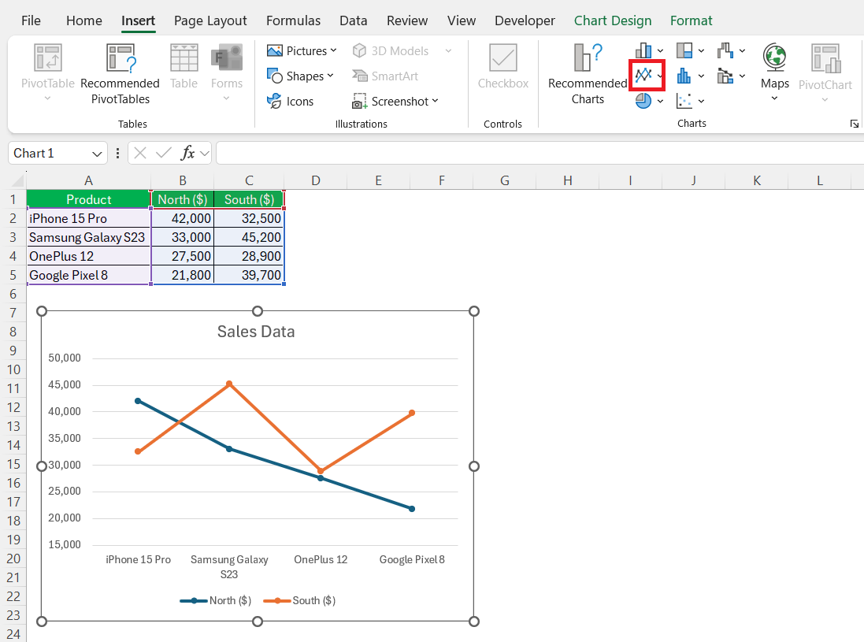The width and height of the screenshot is (864, 642).
Task: Expand the hierarchy chart dropdown arrow
Action: coord(701,50)
